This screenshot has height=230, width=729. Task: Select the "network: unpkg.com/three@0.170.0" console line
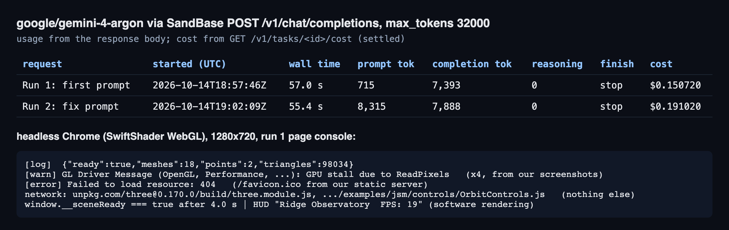(330, 194)
